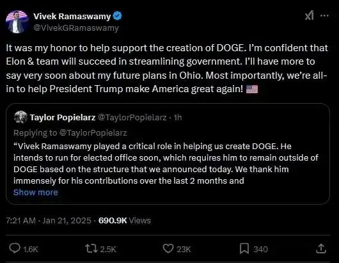Click the @TaylorPopielarz replying-to mention
The width and height of the screenshot is (339, 263).
click(93, 133)
